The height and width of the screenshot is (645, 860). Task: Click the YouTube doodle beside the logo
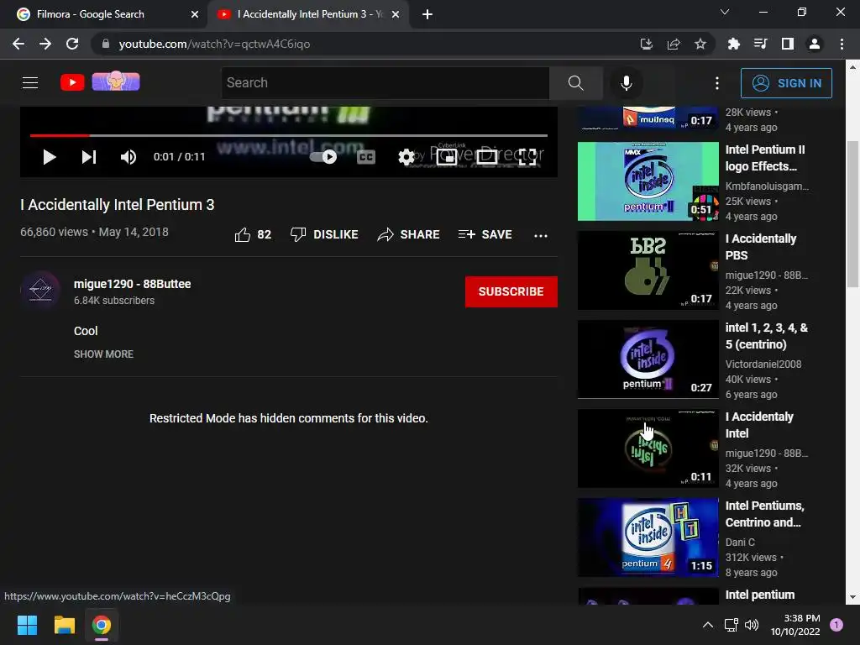(x=116, y=81)
